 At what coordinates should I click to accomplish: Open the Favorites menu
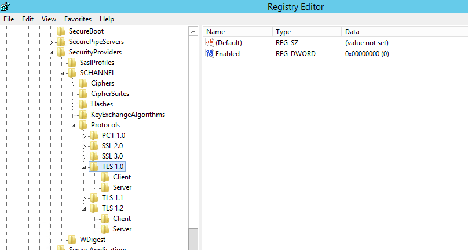point(78,19)
